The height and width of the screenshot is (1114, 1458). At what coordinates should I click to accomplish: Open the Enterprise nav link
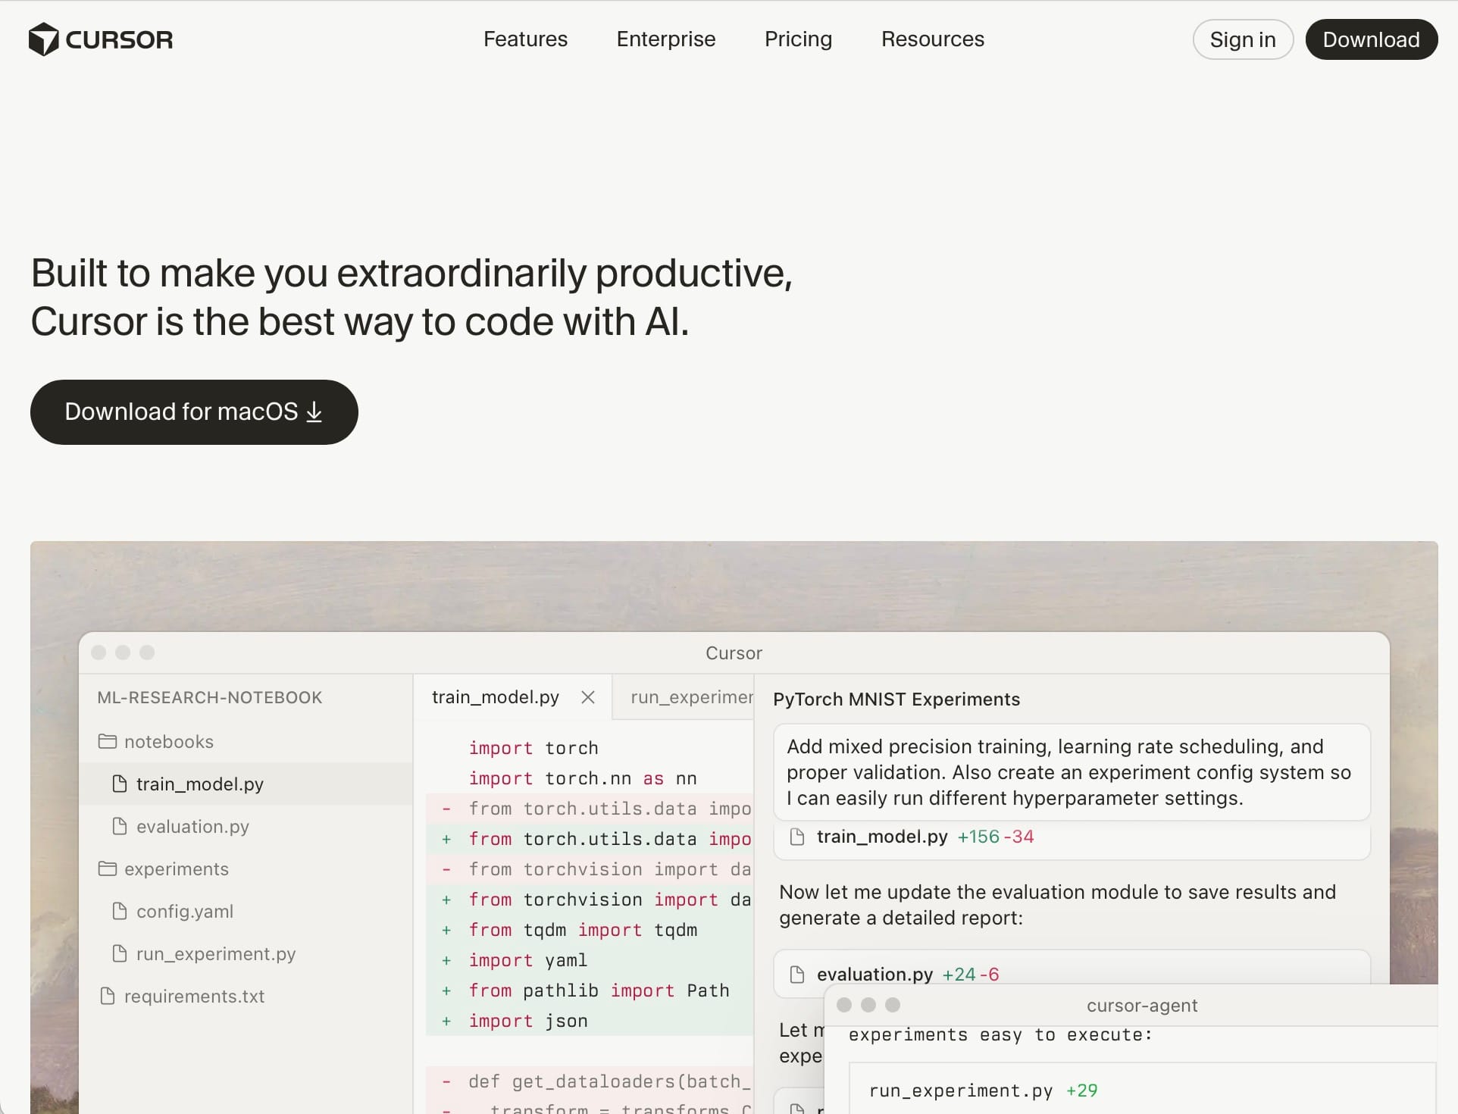click(665, 39)
